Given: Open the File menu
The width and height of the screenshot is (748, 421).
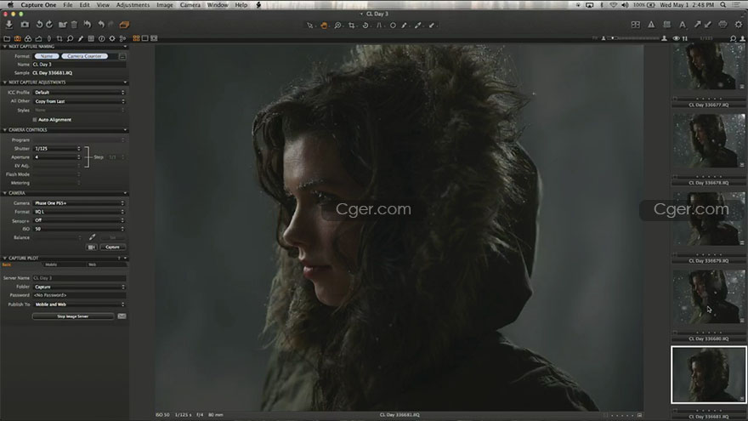Looking at the screenshot, I should [68, 5].
